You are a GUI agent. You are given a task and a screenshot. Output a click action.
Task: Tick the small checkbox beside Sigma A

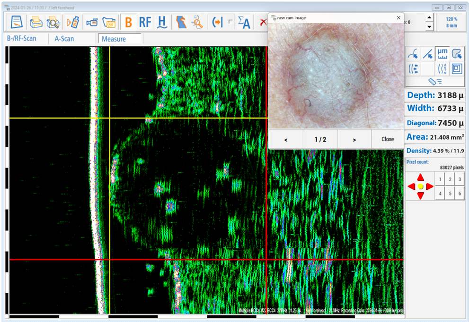(230, 22)
